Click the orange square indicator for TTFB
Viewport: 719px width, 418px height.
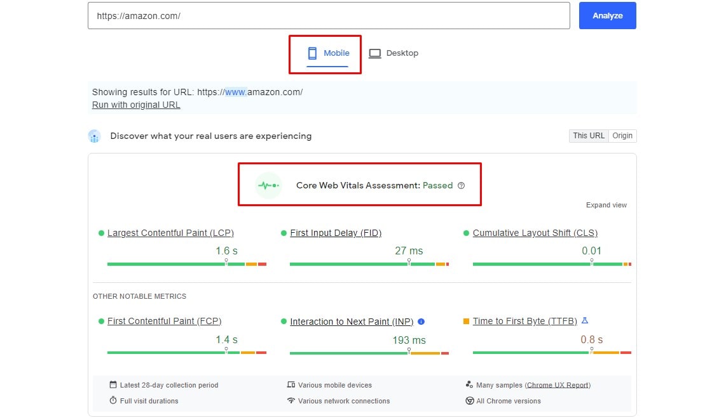tap(467, 321)
